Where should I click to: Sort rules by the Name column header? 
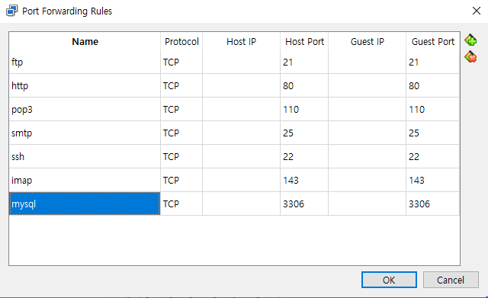(85, 41)
